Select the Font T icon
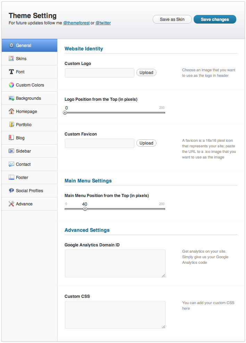The image size is (246, 343). [11, 72]
